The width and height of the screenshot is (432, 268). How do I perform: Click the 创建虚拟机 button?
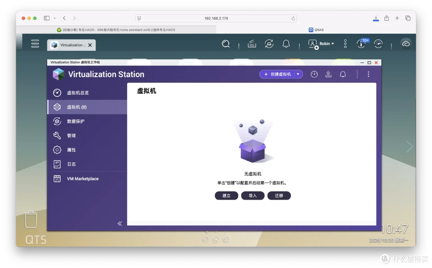click(x=278, y=74)
